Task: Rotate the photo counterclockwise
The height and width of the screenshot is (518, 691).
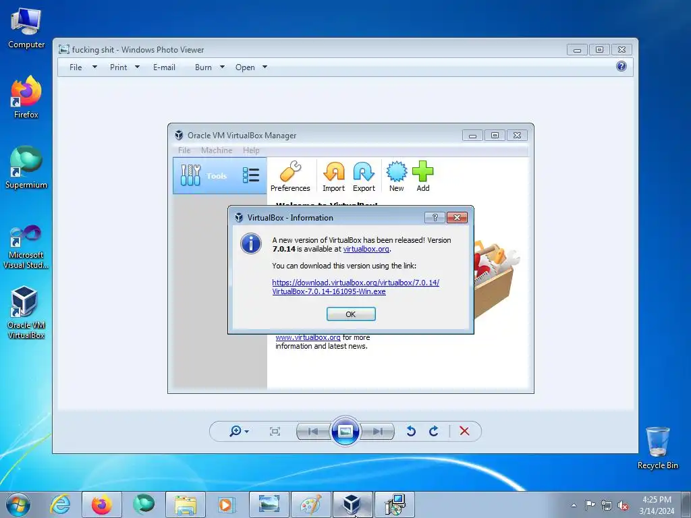Action: (x=411, y=431)
